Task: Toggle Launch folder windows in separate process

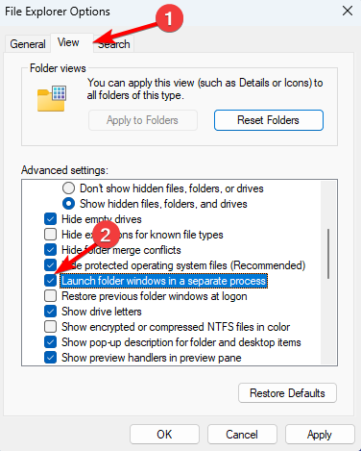Action: pyautogui.click(x=50, y=281)
